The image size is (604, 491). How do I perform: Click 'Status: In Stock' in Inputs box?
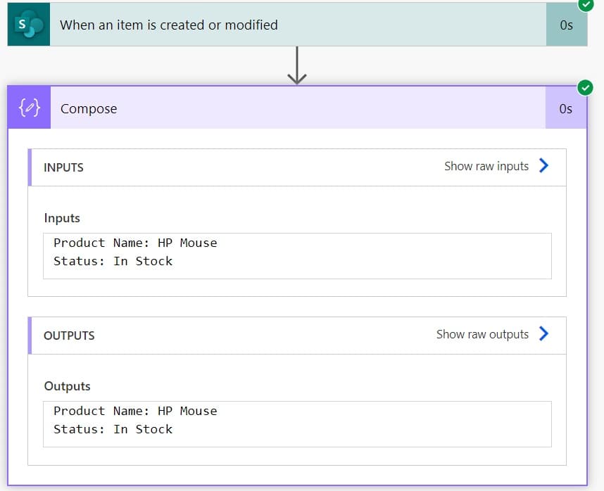[x=113, y=261]
